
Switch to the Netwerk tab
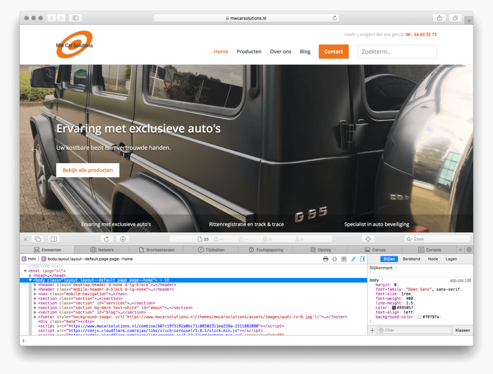(102, 250)
